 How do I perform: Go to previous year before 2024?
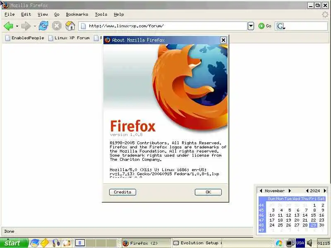(307, 191)
